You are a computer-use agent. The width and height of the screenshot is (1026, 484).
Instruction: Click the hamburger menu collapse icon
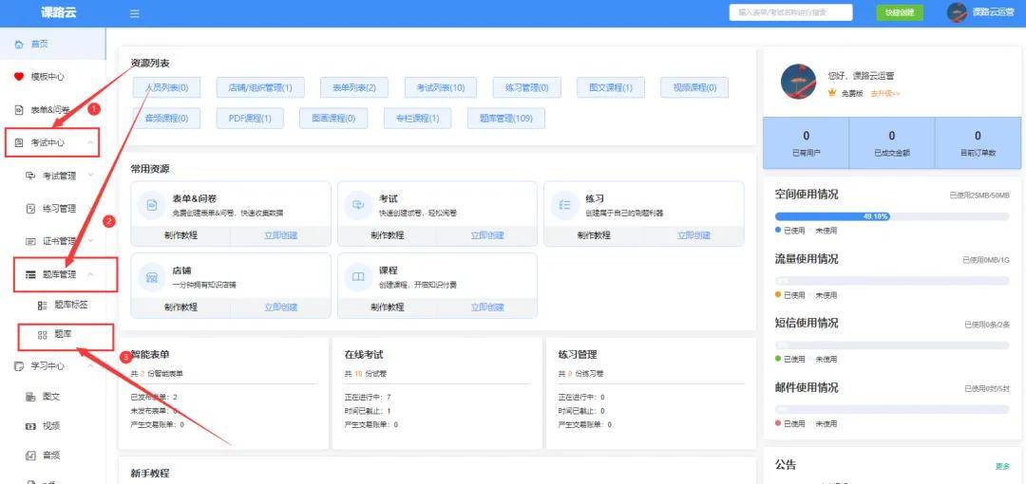point(135,13)
